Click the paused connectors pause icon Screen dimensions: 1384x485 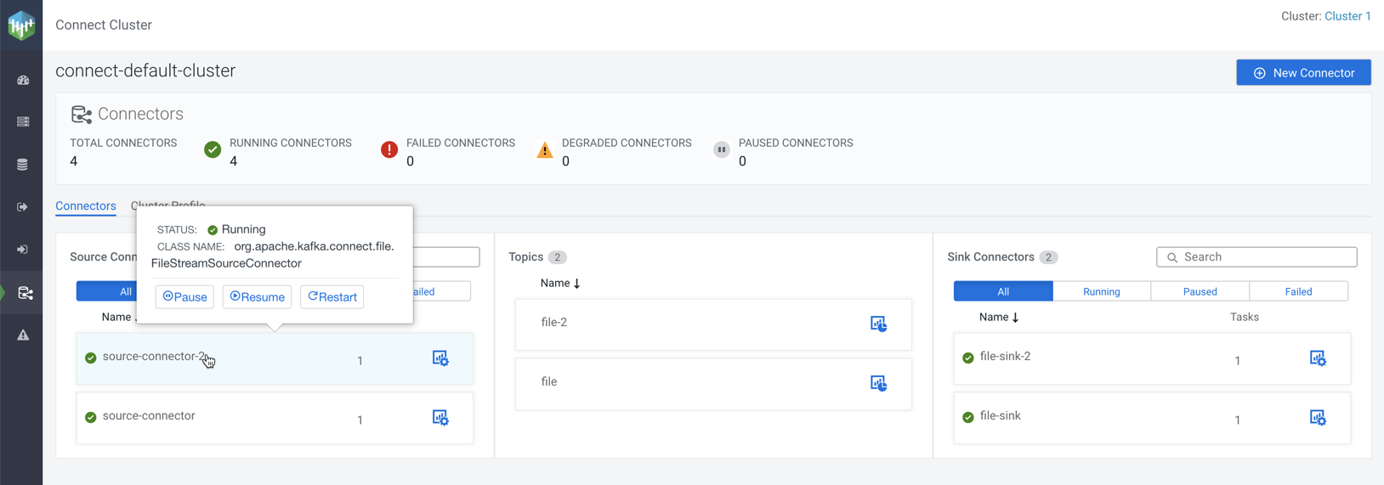coord(721,149)
